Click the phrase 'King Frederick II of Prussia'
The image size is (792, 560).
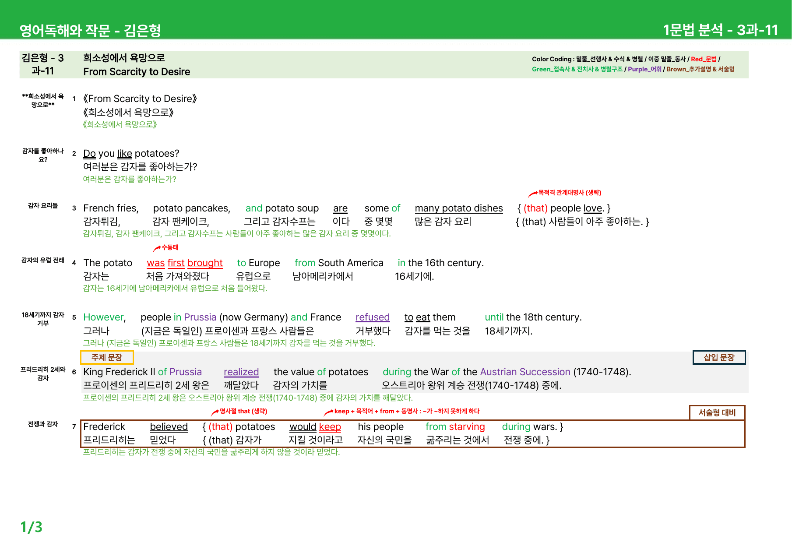(x=142, y=372)
